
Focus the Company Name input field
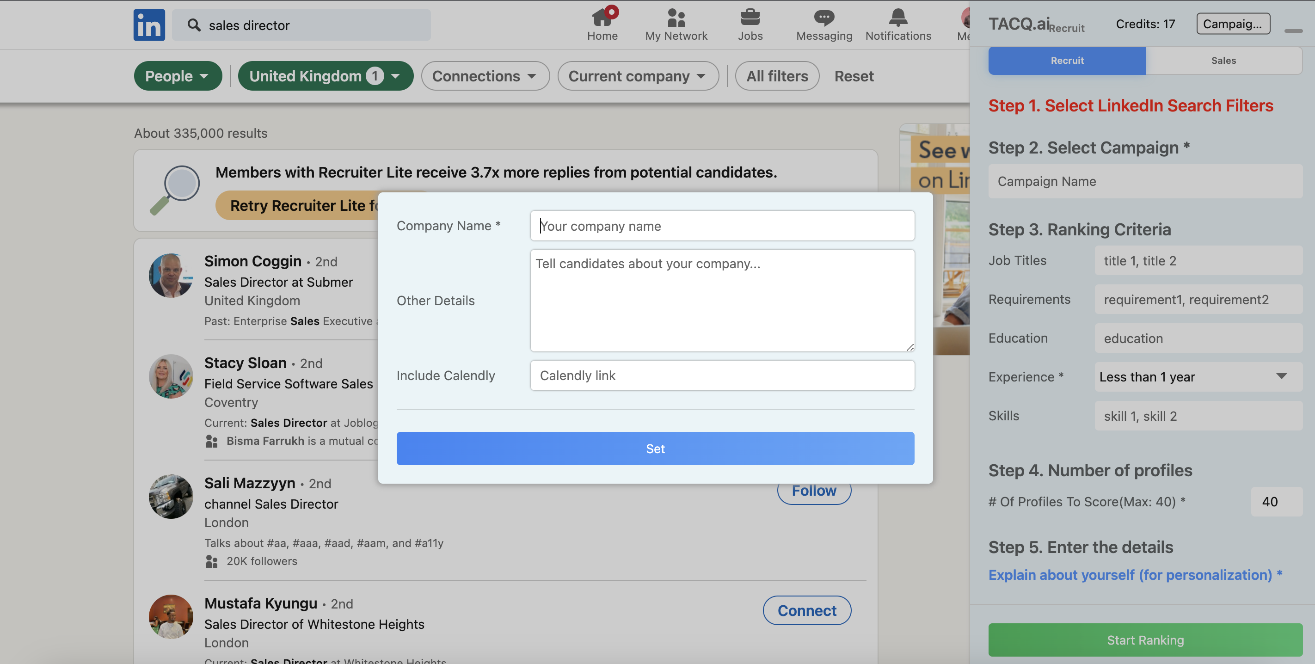(x=722, y=226)
